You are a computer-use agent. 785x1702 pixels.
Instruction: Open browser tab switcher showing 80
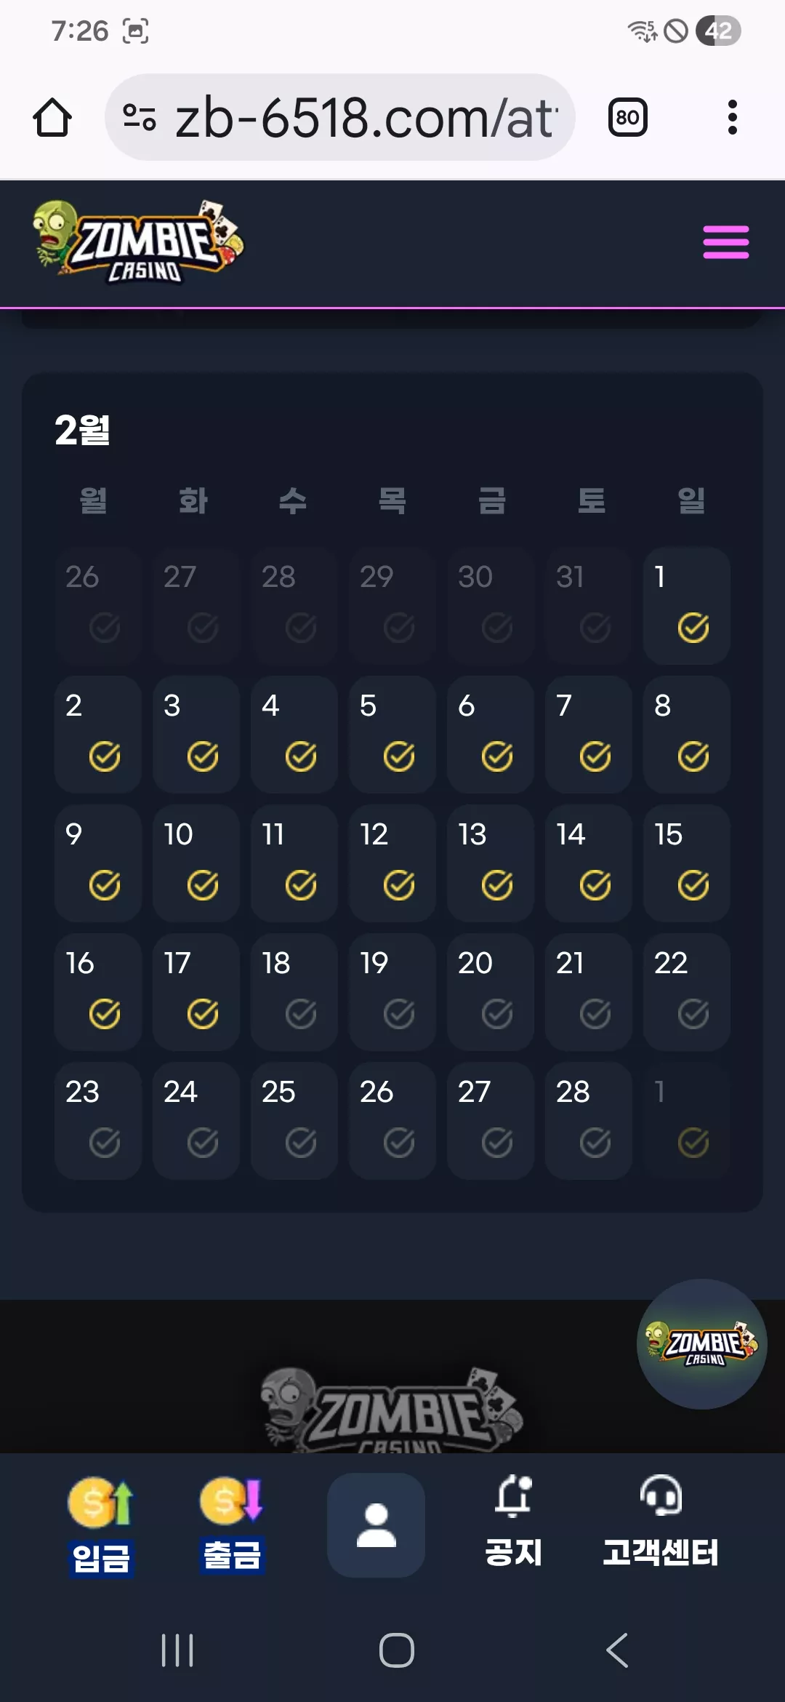tap(627, 117)
